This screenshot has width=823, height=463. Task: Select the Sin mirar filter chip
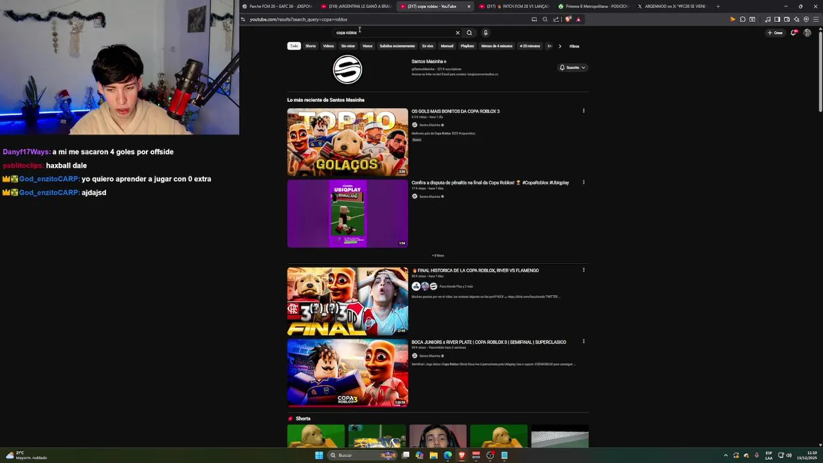click(x=348, y=46)
